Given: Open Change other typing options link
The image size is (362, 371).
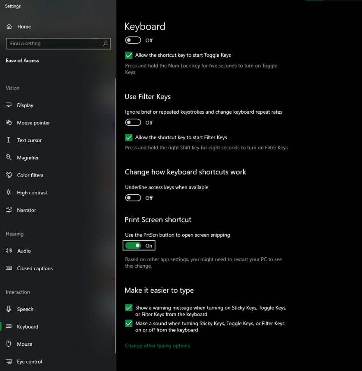Looking at the screenshot, I should tap(157, 346).
